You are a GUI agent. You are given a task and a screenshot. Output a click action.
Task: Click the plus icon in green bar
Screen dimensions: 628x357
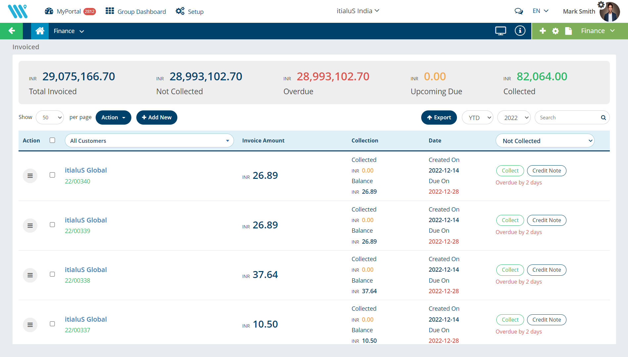pos(543,31)
